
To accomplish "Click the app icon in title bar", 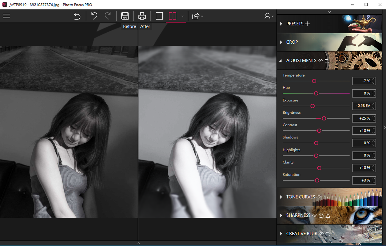I will (4, 5).
